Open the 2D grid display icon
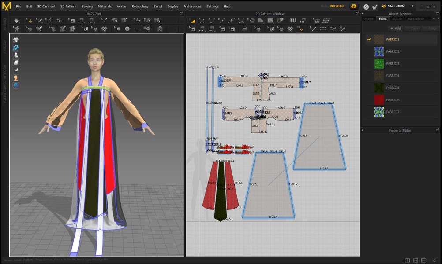The image size is (442, 264). (x=326, y=21)
